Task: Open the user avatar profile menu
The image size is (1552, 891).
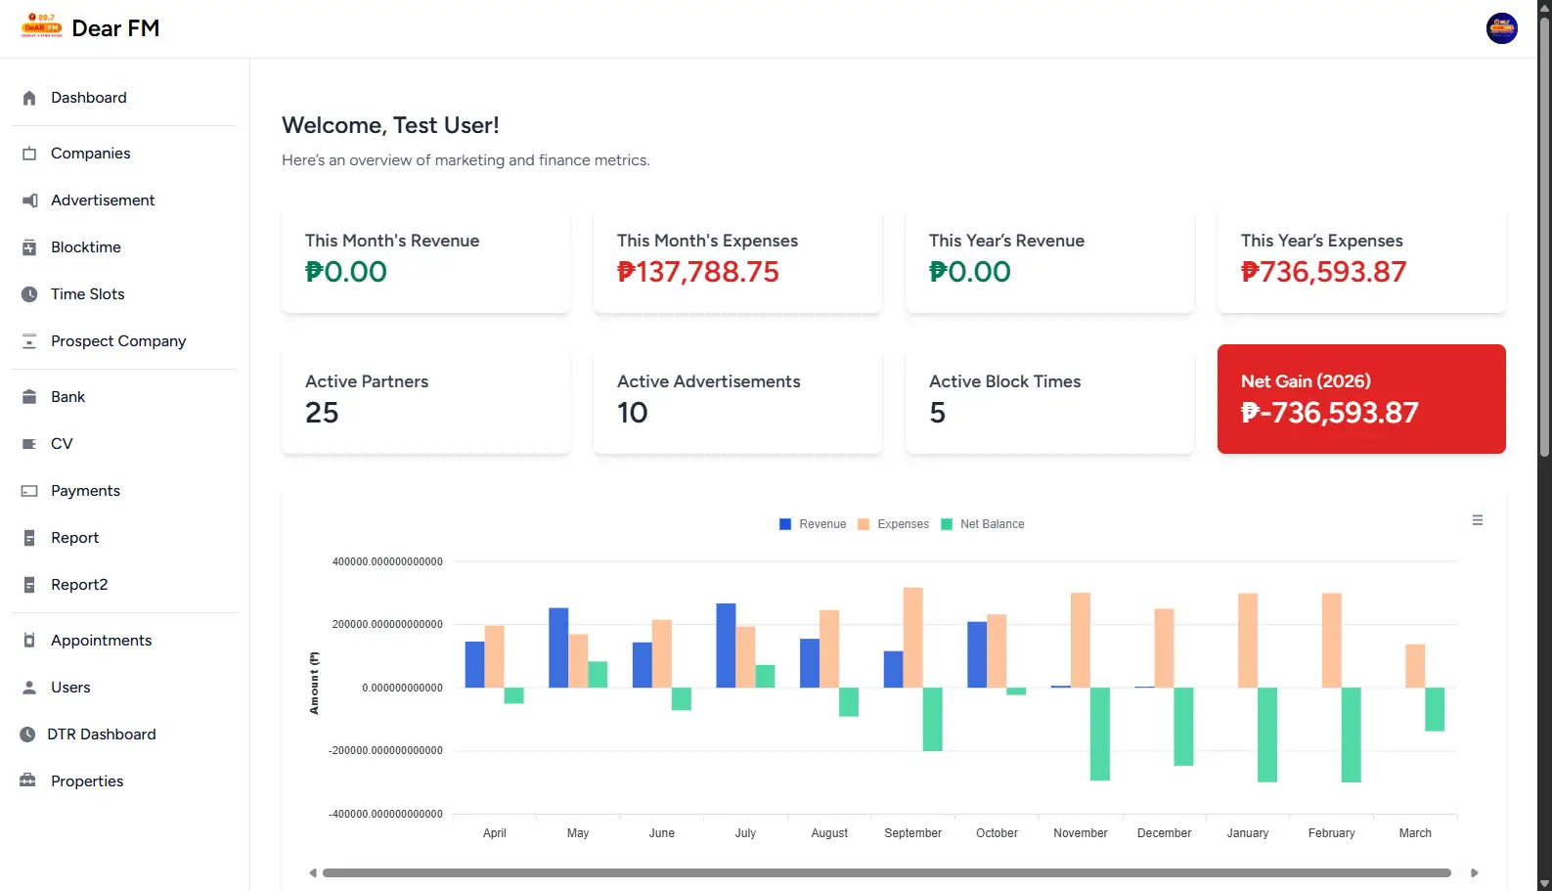Action: pyautogui.click(x=1501, y=28)
